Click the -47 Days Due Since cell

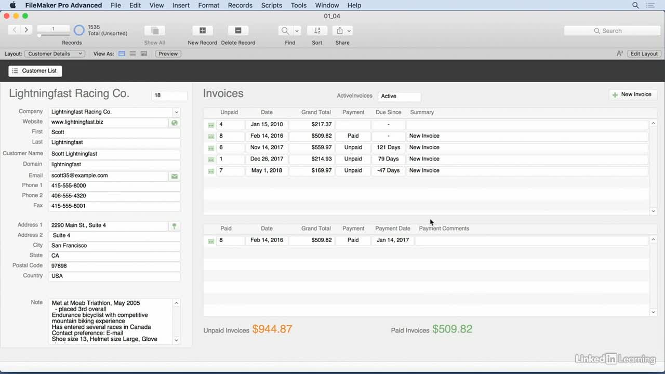tap(388, 170)
